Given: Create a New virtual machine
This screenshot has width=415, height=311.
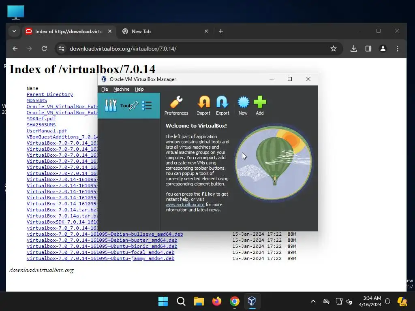Looking at the screenshot, I should pos(243,106).
